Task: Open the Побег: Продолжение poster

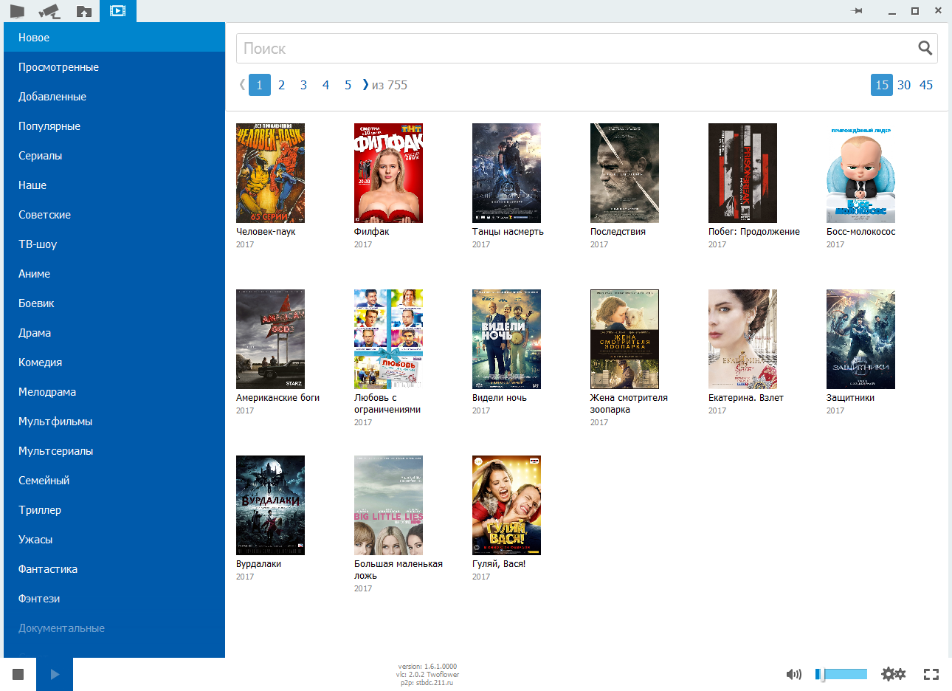Action: [742, 173]
